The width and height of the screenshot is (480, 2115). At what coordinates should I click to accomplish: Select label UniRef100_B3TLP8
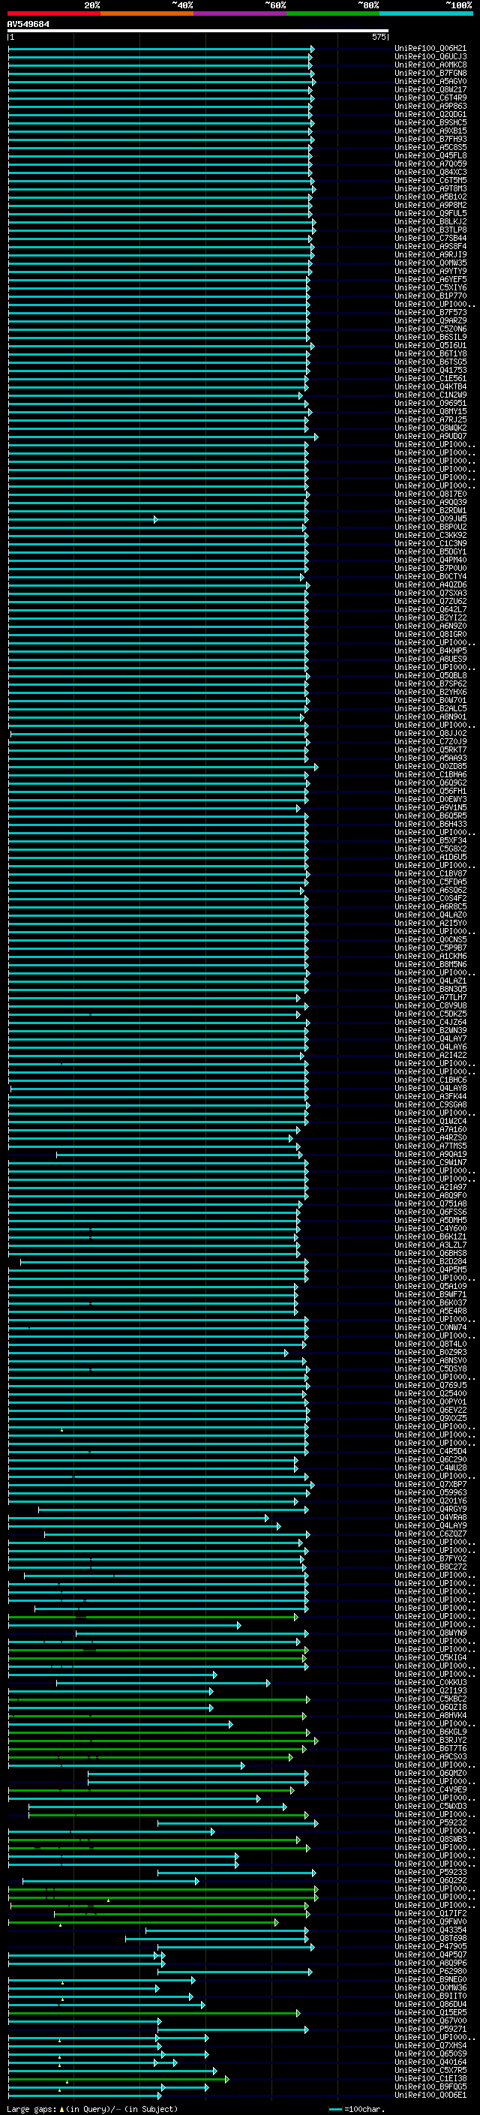click(x=430, y=230)
